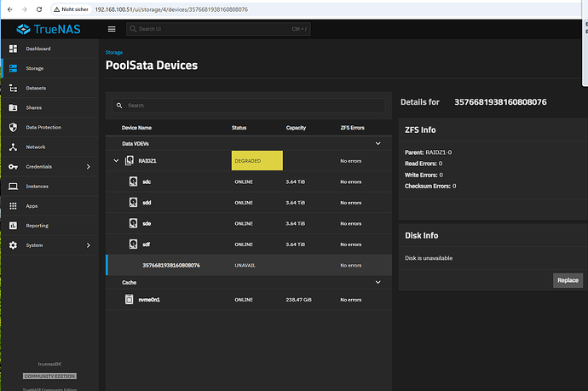This screenshot has height=391, width=588.
Task: Click the truenasBK hostname text
Action: coord(49,364)
